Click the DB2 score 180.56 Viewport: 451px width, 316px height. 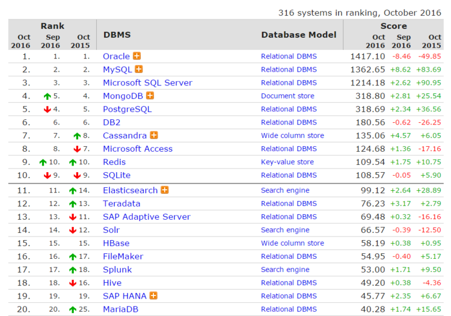coord(370,122)
